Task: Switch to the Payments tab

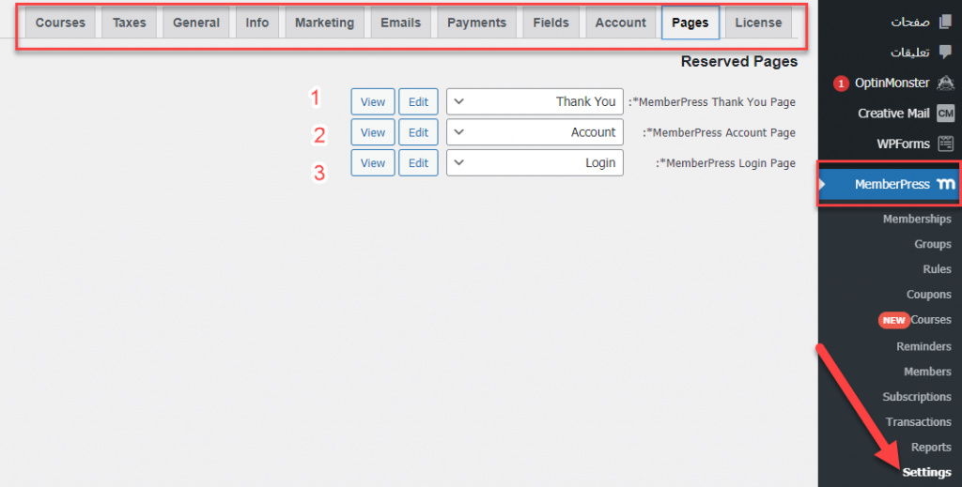Action: pyautogui.click(x=476, y=23)
